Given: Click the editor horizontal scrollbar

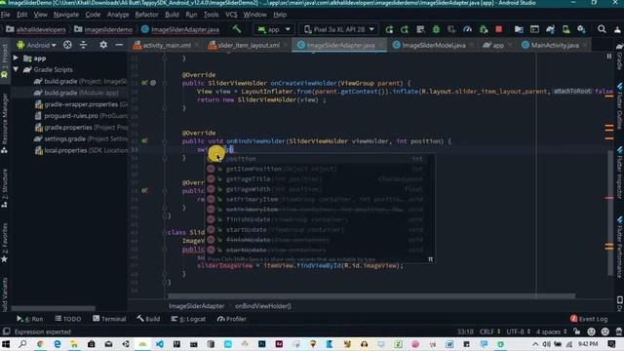Looking at the screenshot, I should coord(370,296).
